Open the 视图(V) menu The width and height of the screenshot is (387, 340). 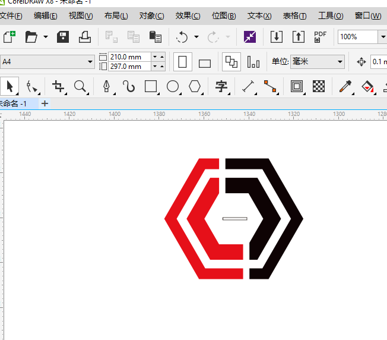click(81, 16)
